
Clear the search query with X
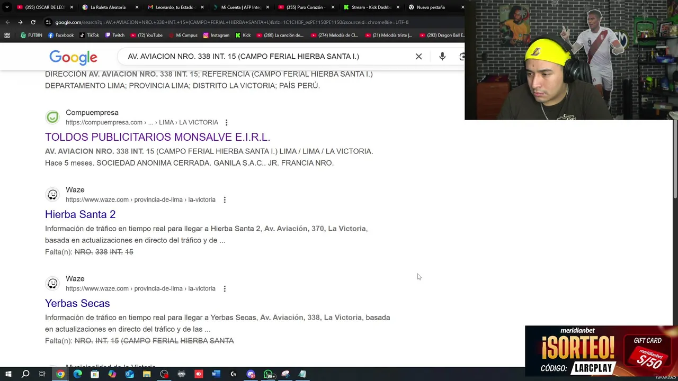tap(418, 57)
